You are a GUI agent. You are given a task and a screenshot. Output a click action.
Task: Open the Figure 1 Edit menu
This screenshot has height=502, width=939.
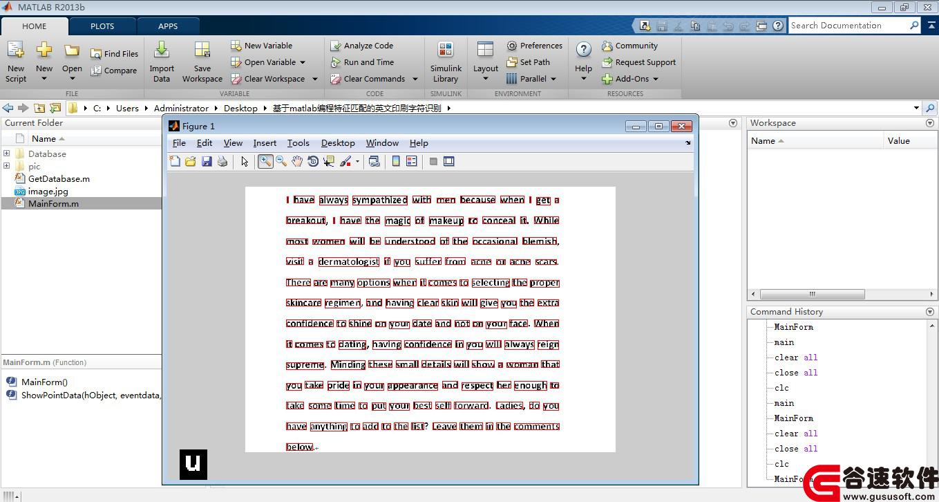[x=205, y=143]
